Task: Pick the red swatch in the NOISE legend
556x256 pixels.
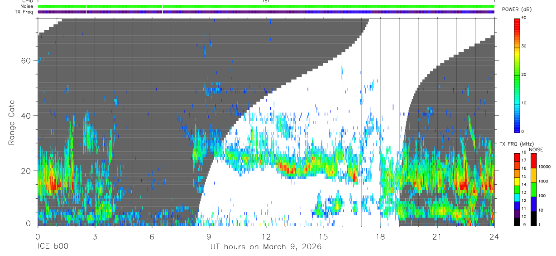Action: point(533,161)
